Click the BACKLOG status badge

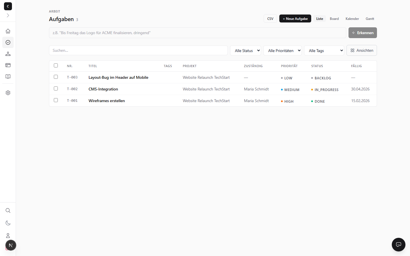pos(321,78)
